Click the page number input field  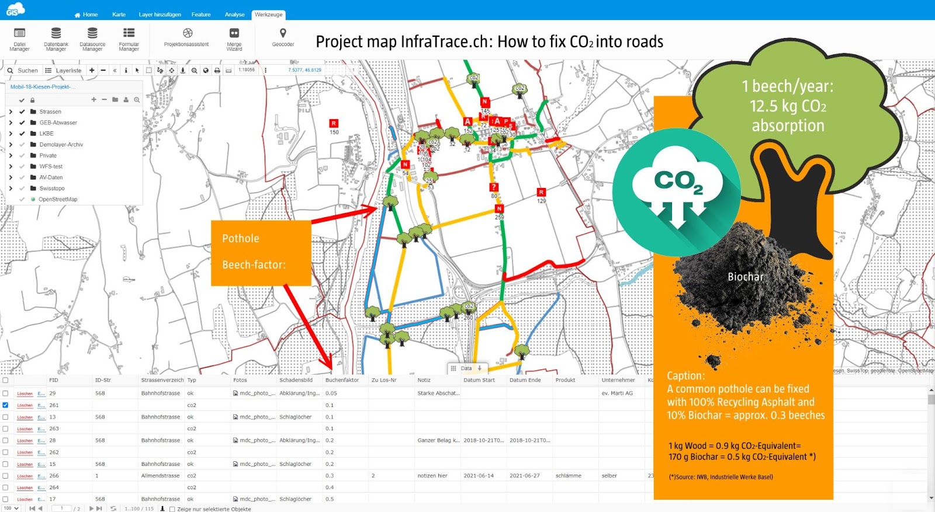point(61,508)
